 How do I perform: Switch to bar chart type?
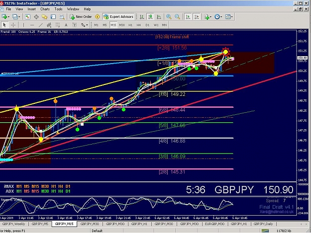[142, 17]
